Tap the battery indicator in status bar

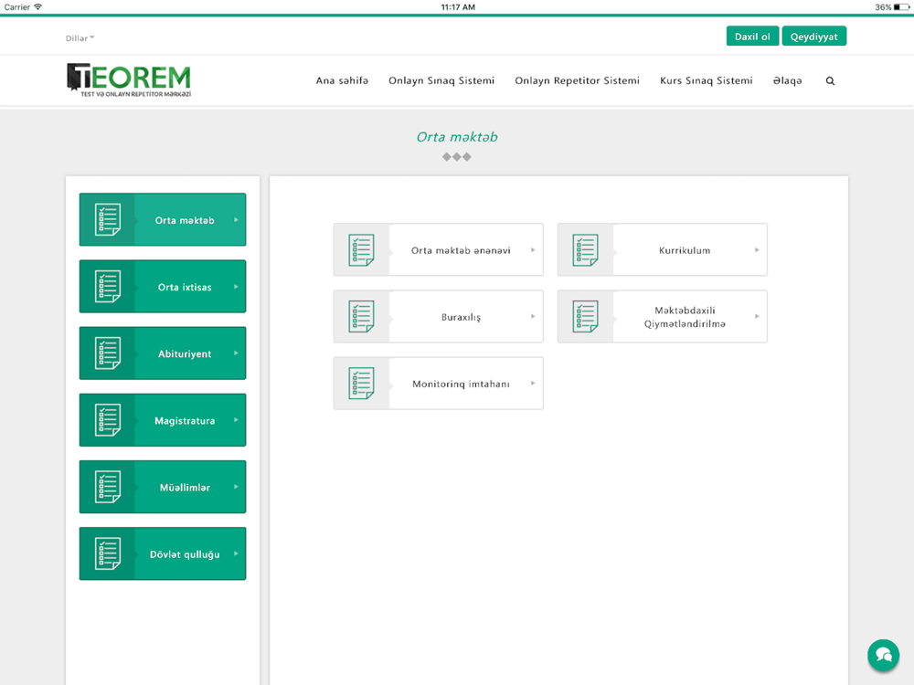coord(901,7)
